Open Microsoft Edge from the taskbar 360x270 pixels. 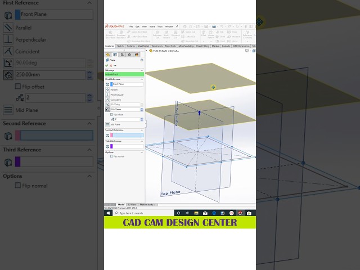tap(214, 213)
